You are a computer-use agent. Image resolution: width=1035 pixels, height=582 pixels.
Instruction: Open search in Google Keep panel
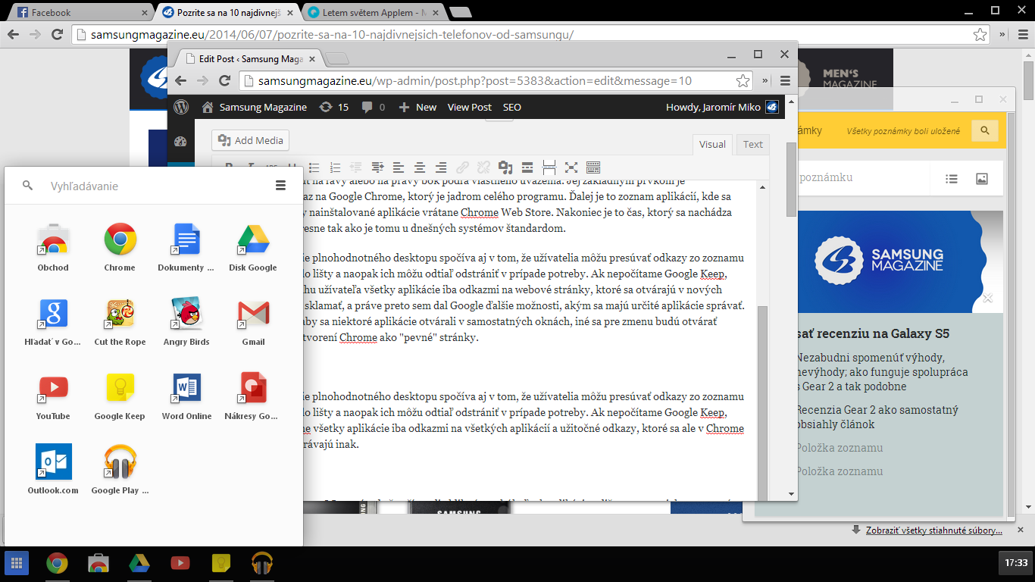point(984,130)
